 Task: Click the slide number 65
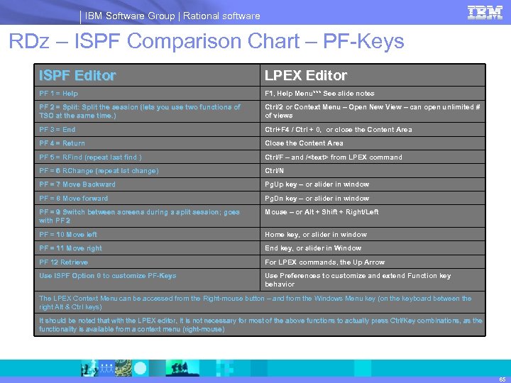pos(502,379)
